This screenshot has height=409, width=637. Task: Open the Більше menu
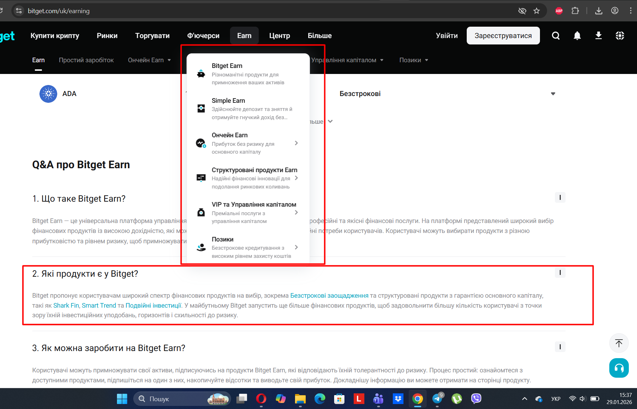click(320, 36)
